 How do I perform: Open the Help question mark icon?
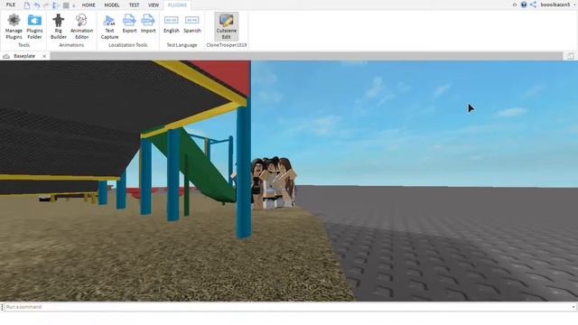point(524,5)
